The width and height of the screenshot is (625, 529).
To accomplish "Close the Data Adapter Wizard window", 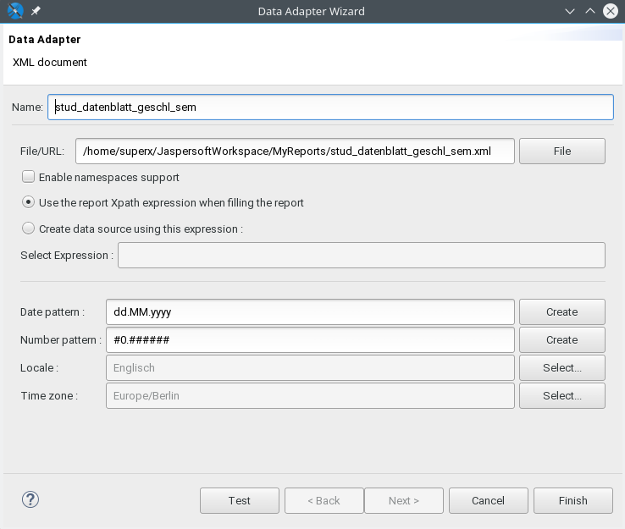I will (611, 11).
